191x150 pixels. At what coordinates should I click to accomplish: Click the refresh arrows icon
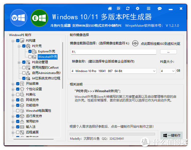pyautogui.click(x=128, y=8)
